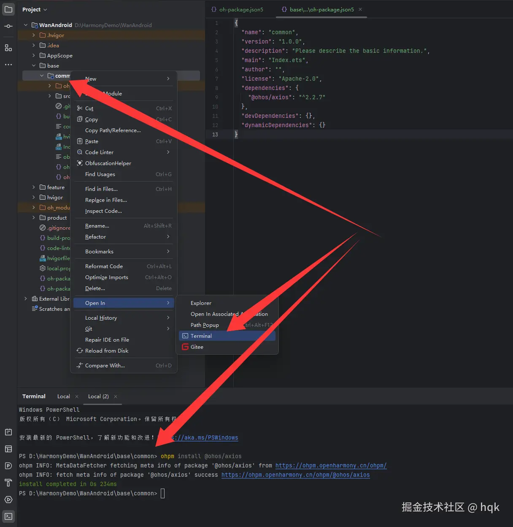Select Rename in context menu
Viewport: 513px width, 527px height.
pyautogui.click(x=124, y=226)
